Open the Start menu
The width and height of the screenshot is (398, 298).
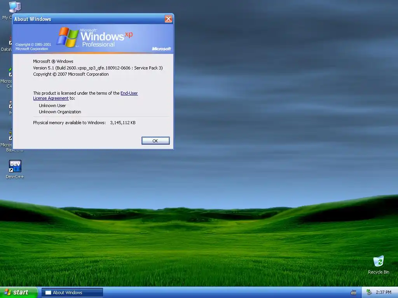point(19,293)
